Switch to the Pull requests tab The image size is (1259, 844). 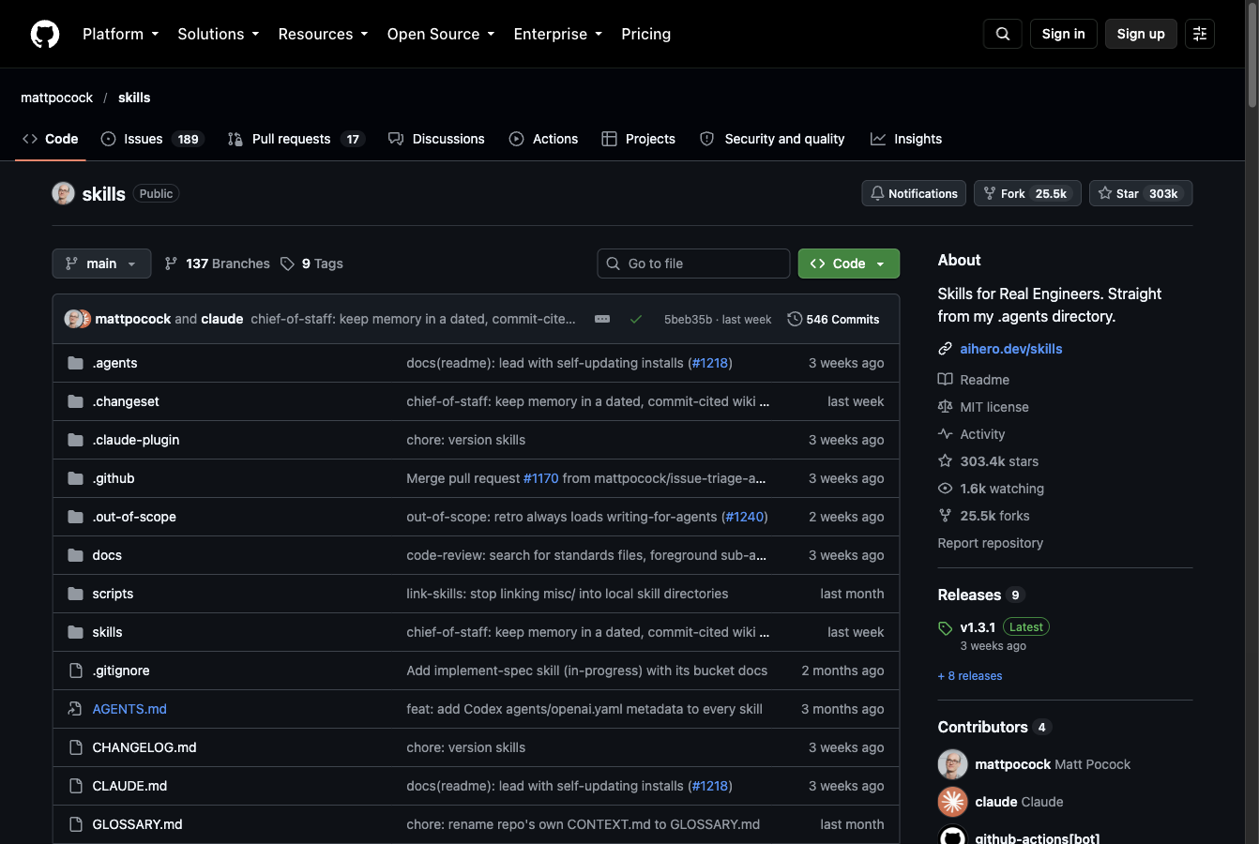pos(296,139)
